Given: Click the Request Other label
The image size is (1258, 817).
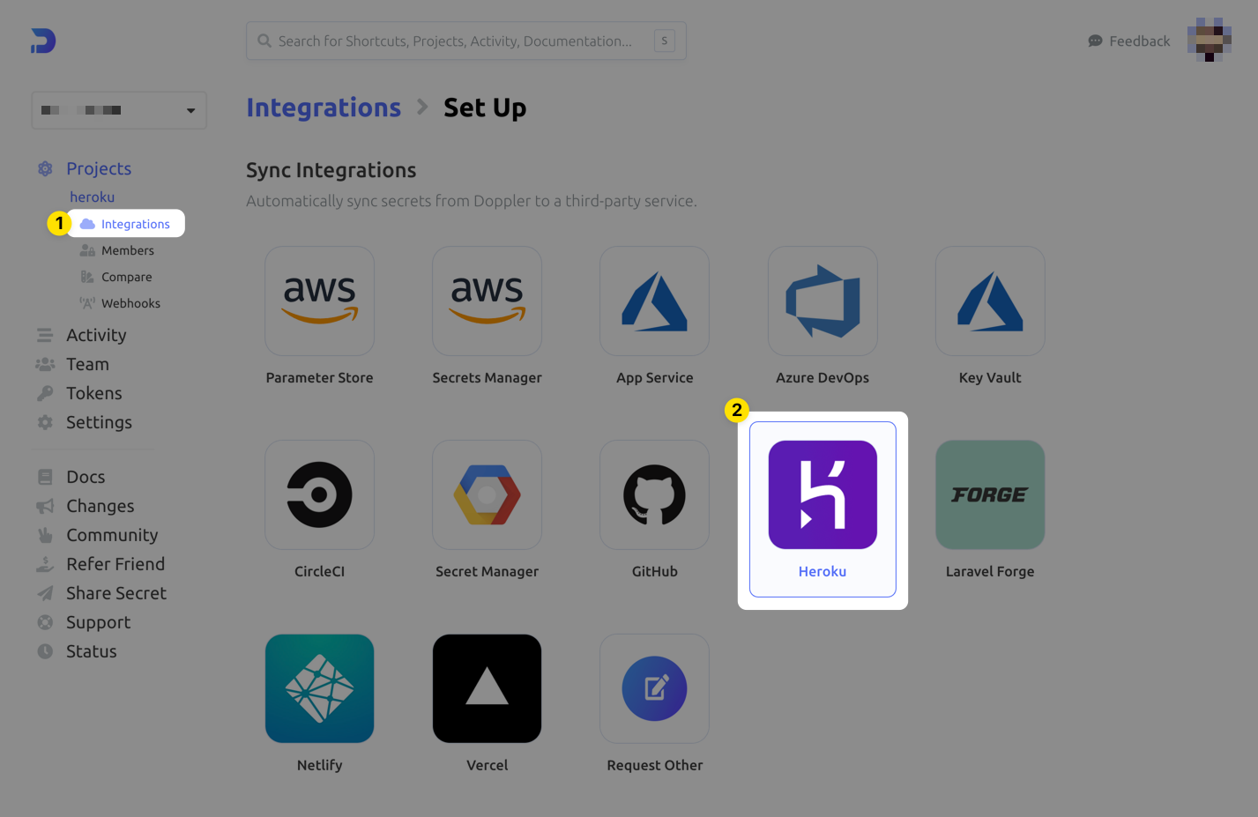Looking at the screenshot, I should tap(654, 765).
